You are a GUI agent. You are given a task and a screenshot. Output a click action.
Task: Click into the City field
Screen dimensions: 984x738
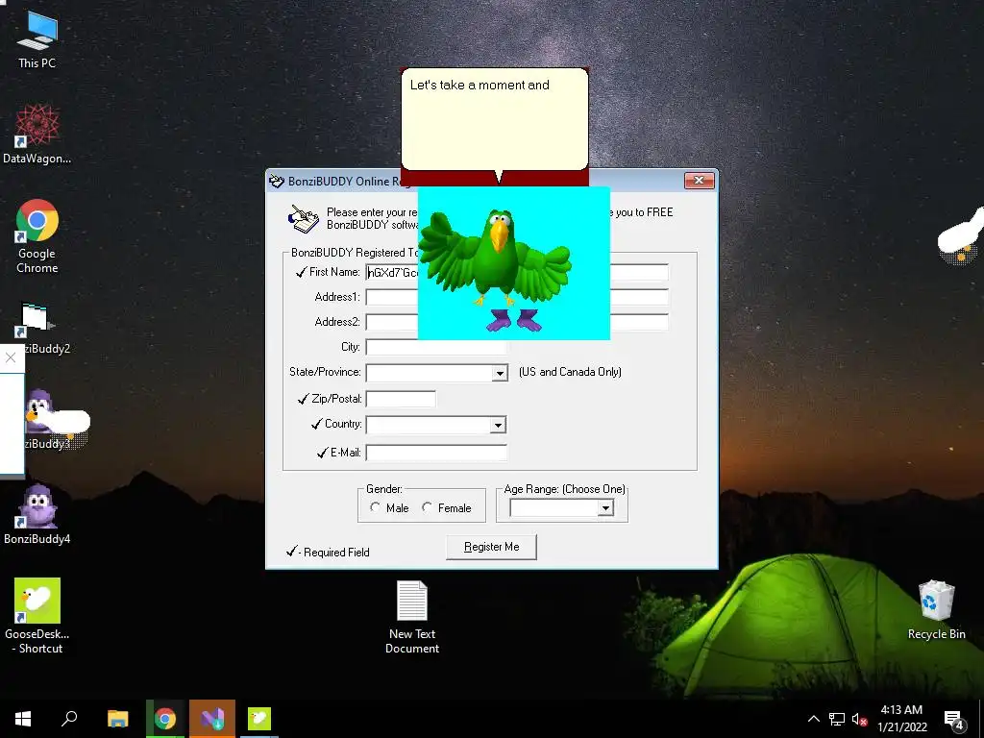tap(437, 347)
